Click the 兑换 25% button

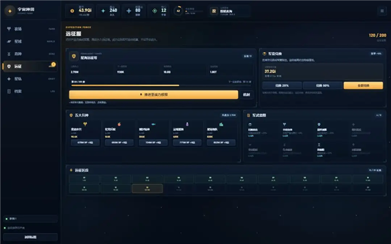coord(282,85)
